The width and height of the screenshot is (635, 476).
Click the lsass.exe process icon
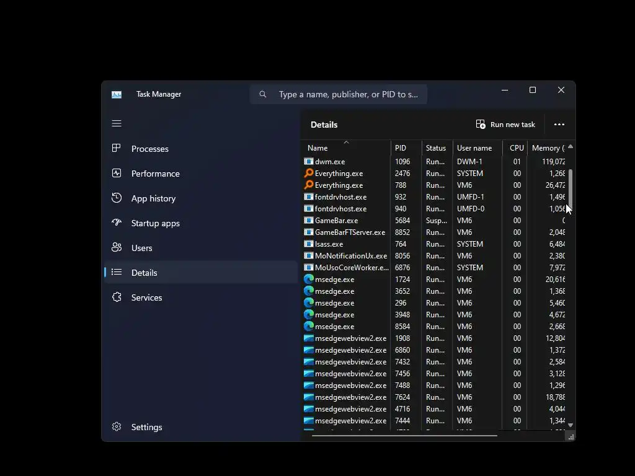coord(309,244)
